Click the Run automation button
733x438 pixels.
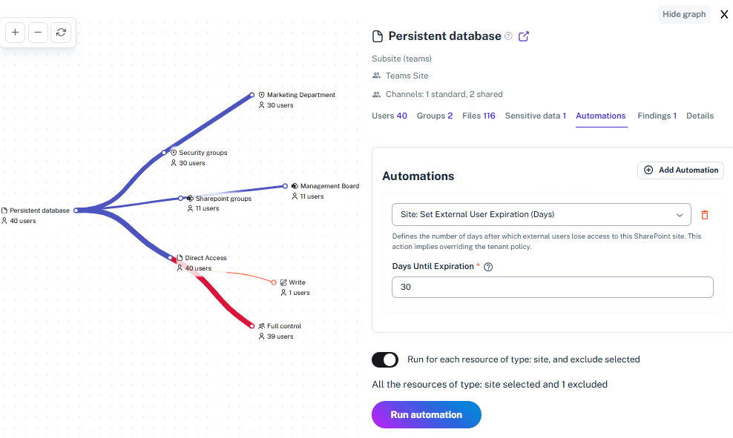[x=426, y=414]
